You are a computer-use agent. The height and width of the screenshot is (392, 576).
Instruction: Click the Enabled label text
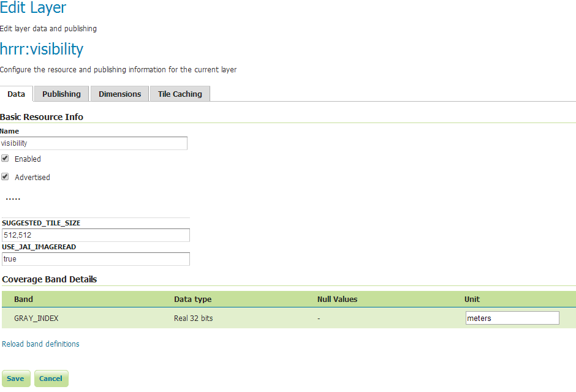(28, 159)
